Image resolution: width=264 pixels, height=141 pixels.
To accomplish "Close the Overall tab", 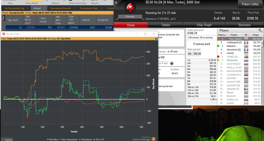I will 44,8.
